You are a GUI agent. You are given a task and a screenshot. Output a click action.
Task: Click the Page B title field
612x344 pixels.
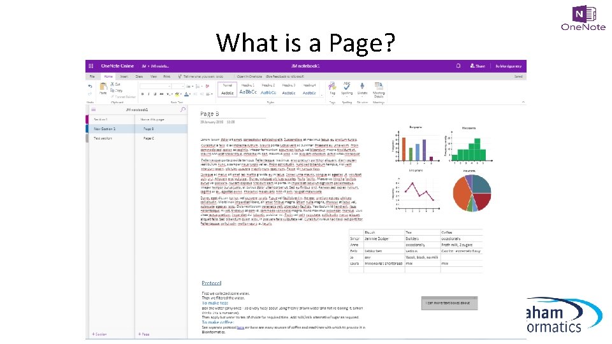[233, 114]
